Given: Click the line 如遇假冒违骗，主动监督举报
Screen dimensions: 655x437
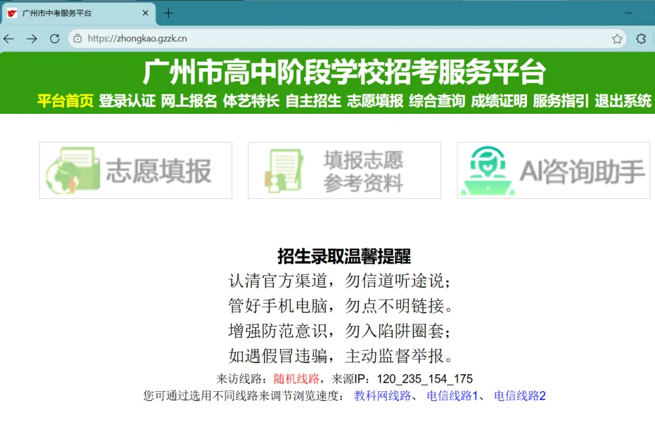Looking at the screenshot, I should pos(341,357).
